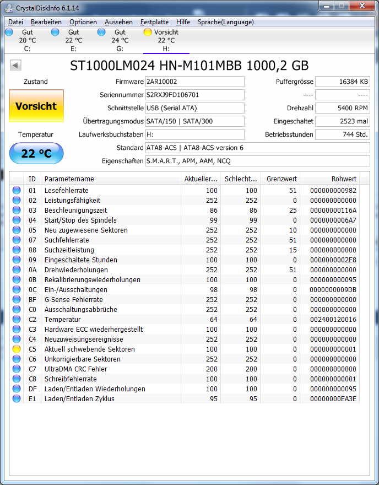
Task: Select the G: drive tab at 24 °C
Action: tap(120, 40)
